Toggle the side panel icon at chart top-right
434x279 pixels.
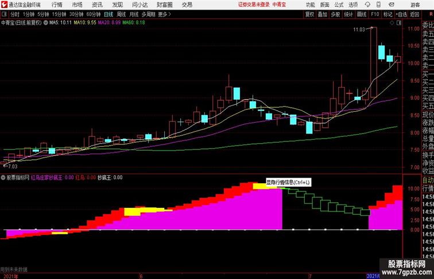[399, 23]
